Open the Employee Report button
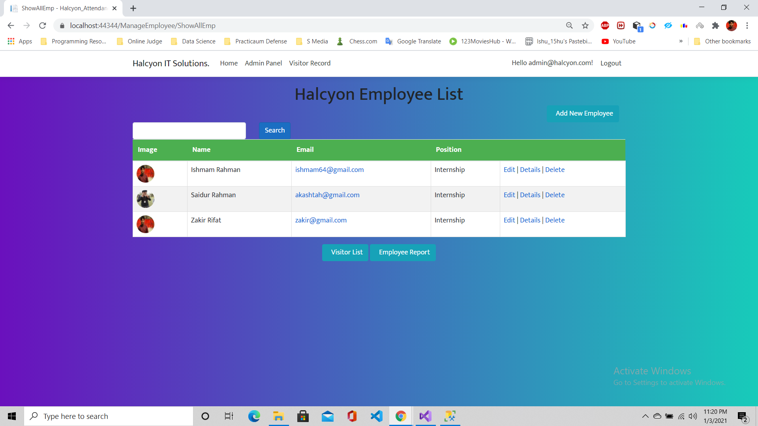Image resolution: width=758 pixels, height=426 pixels. 404,252
